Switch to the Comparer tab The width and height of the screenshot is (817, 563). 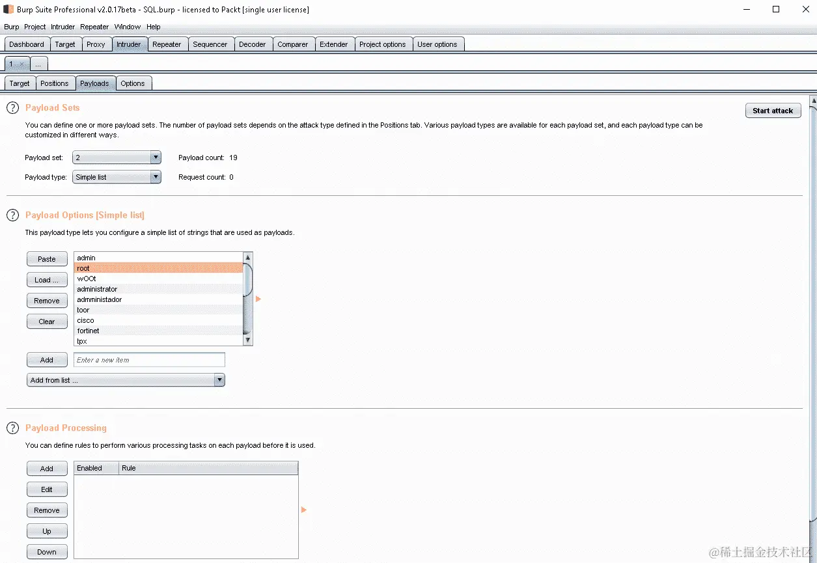tap(293, 44)
